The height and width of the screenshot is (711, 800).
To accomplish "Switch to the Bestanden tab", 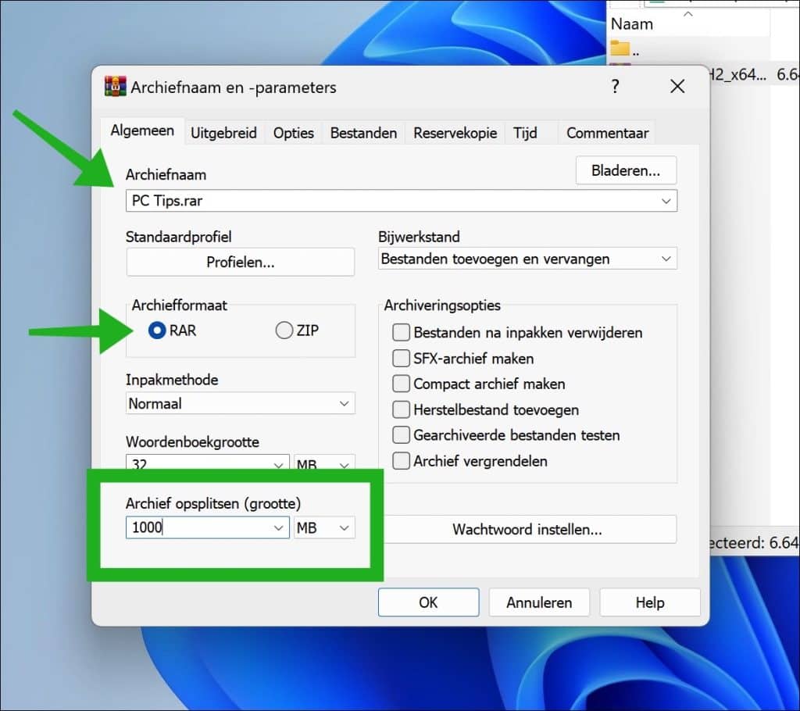I will pos(363,134).
